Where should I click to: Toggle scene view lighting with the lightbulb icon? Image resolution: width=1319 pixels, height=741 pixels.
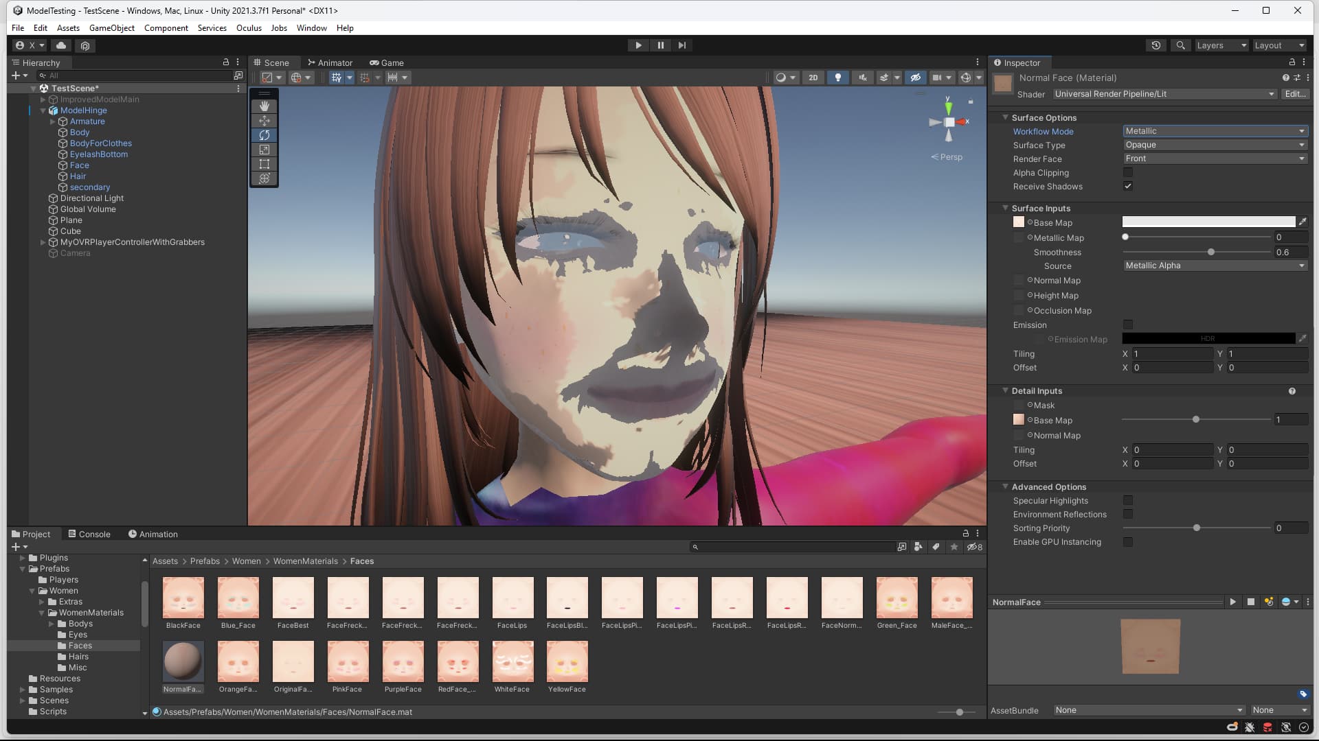point(837,77)
